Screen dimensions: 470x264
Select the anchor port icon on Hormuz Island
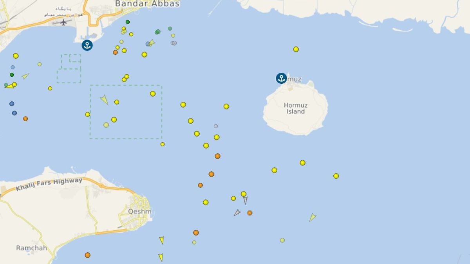281,78
